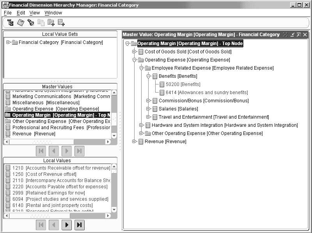This screenshot has height=233, width=312.
Task: Click the folder icon of Other Operating Expense in tree
Action: tap(148, 133)
